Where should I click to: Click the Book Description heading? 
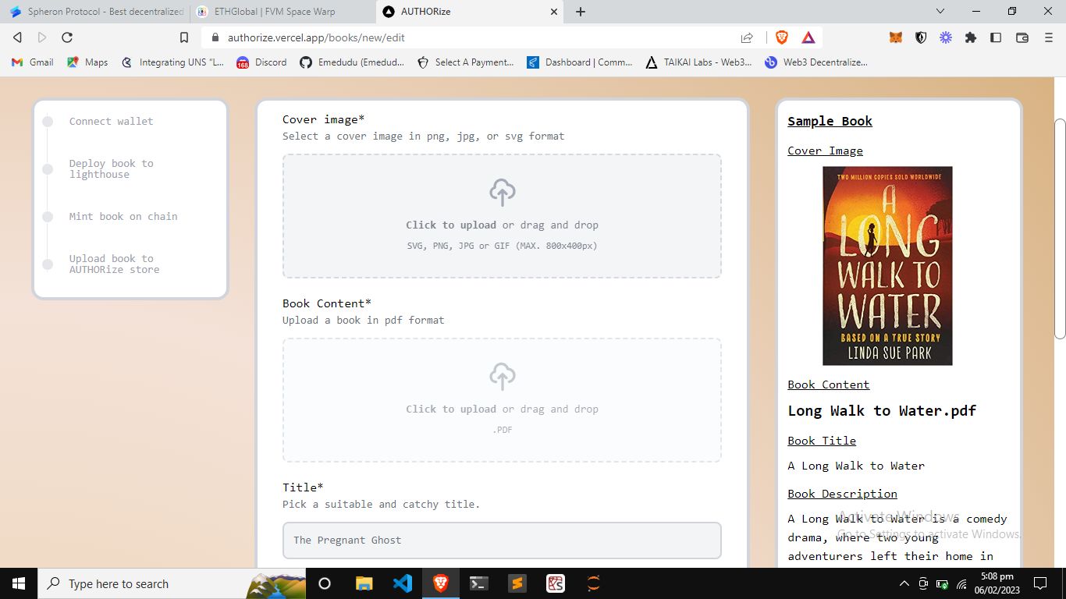[842, 494]
